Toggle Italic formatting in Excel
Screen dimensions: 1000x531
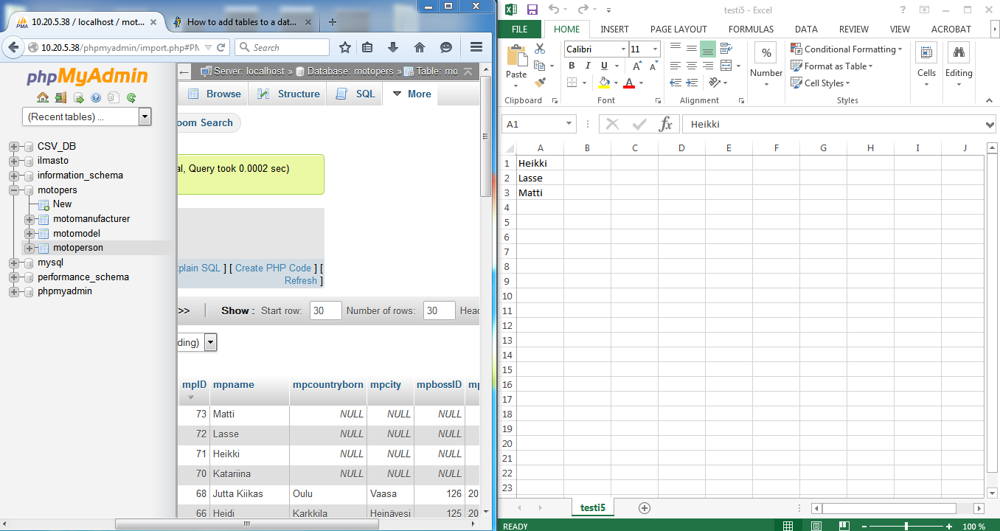pos(587,66)
